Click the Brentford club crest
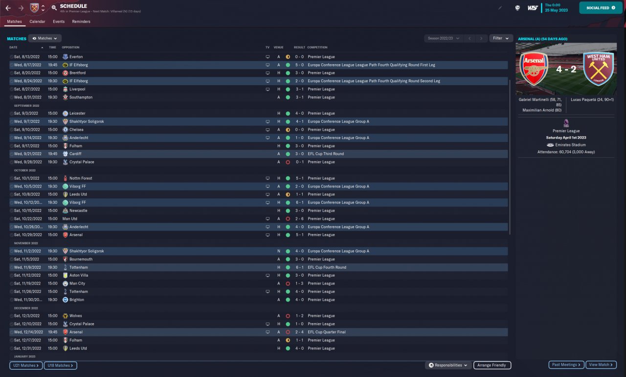The width and height of the screenshot is (626, 377). [65, 73]
